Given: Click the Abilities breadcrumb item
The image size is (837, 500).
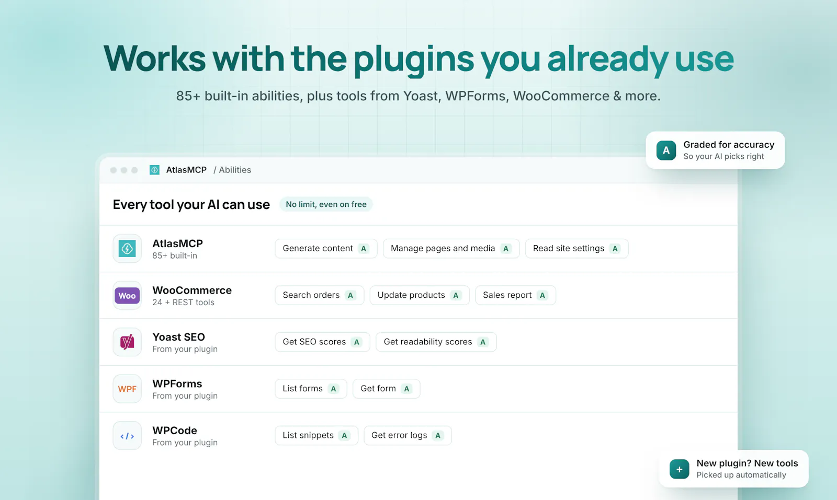Looking at the screenshot, I should pos(235,170).
